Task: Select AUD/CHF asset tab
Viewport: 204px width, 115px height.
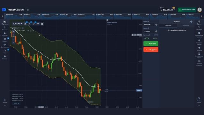Action: 140,16
